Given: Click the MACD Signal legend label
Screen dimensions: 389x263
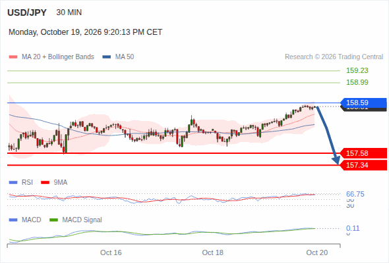Looking at the screenshot, I should coord(82,220).
